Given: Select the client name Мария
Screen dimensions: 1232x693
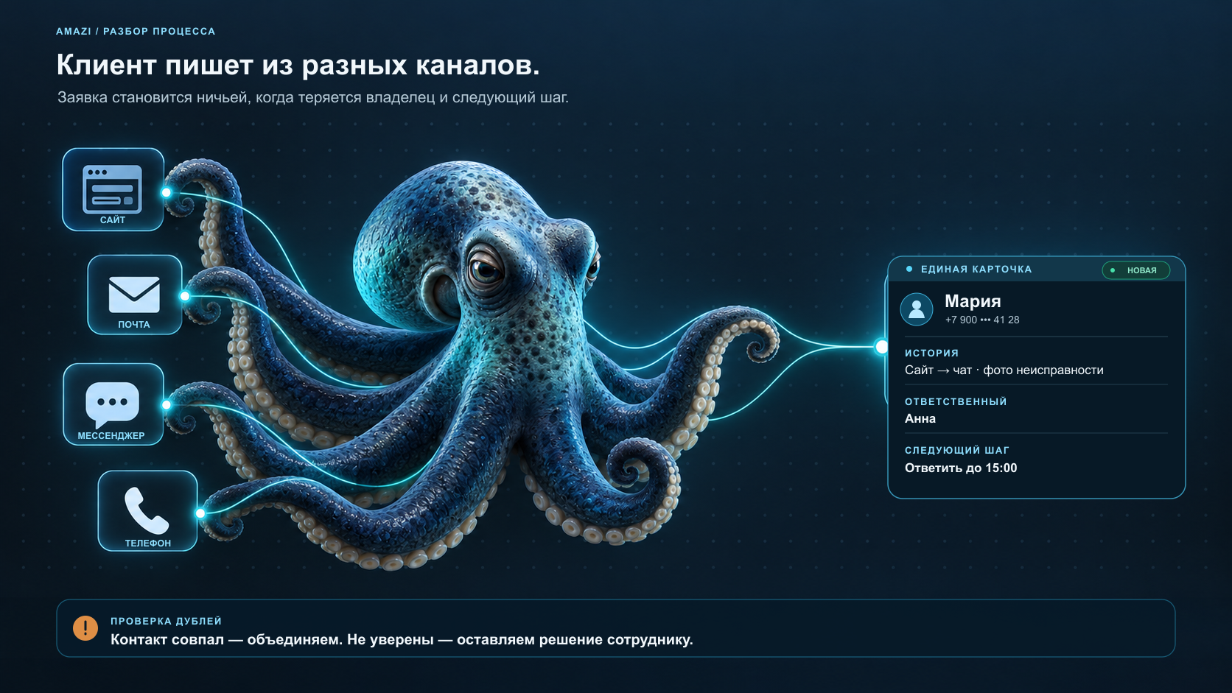Looking at the screenshot, I should point(973,301).
